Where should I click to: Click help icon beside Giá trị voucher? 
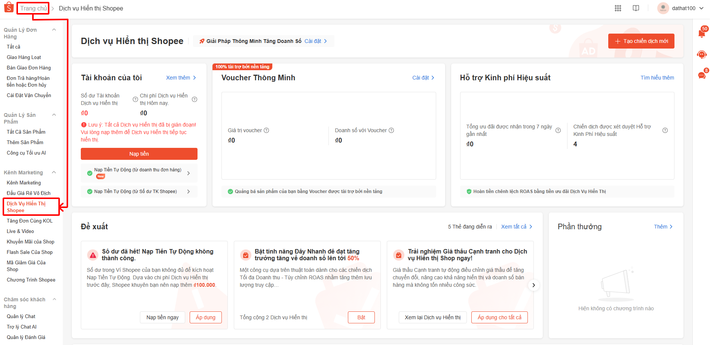266,130
